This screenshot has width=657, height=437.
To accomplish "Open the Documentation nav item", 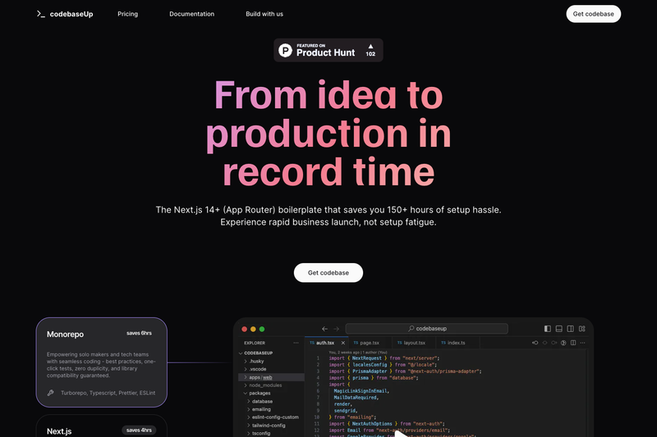I will point(192,14).
